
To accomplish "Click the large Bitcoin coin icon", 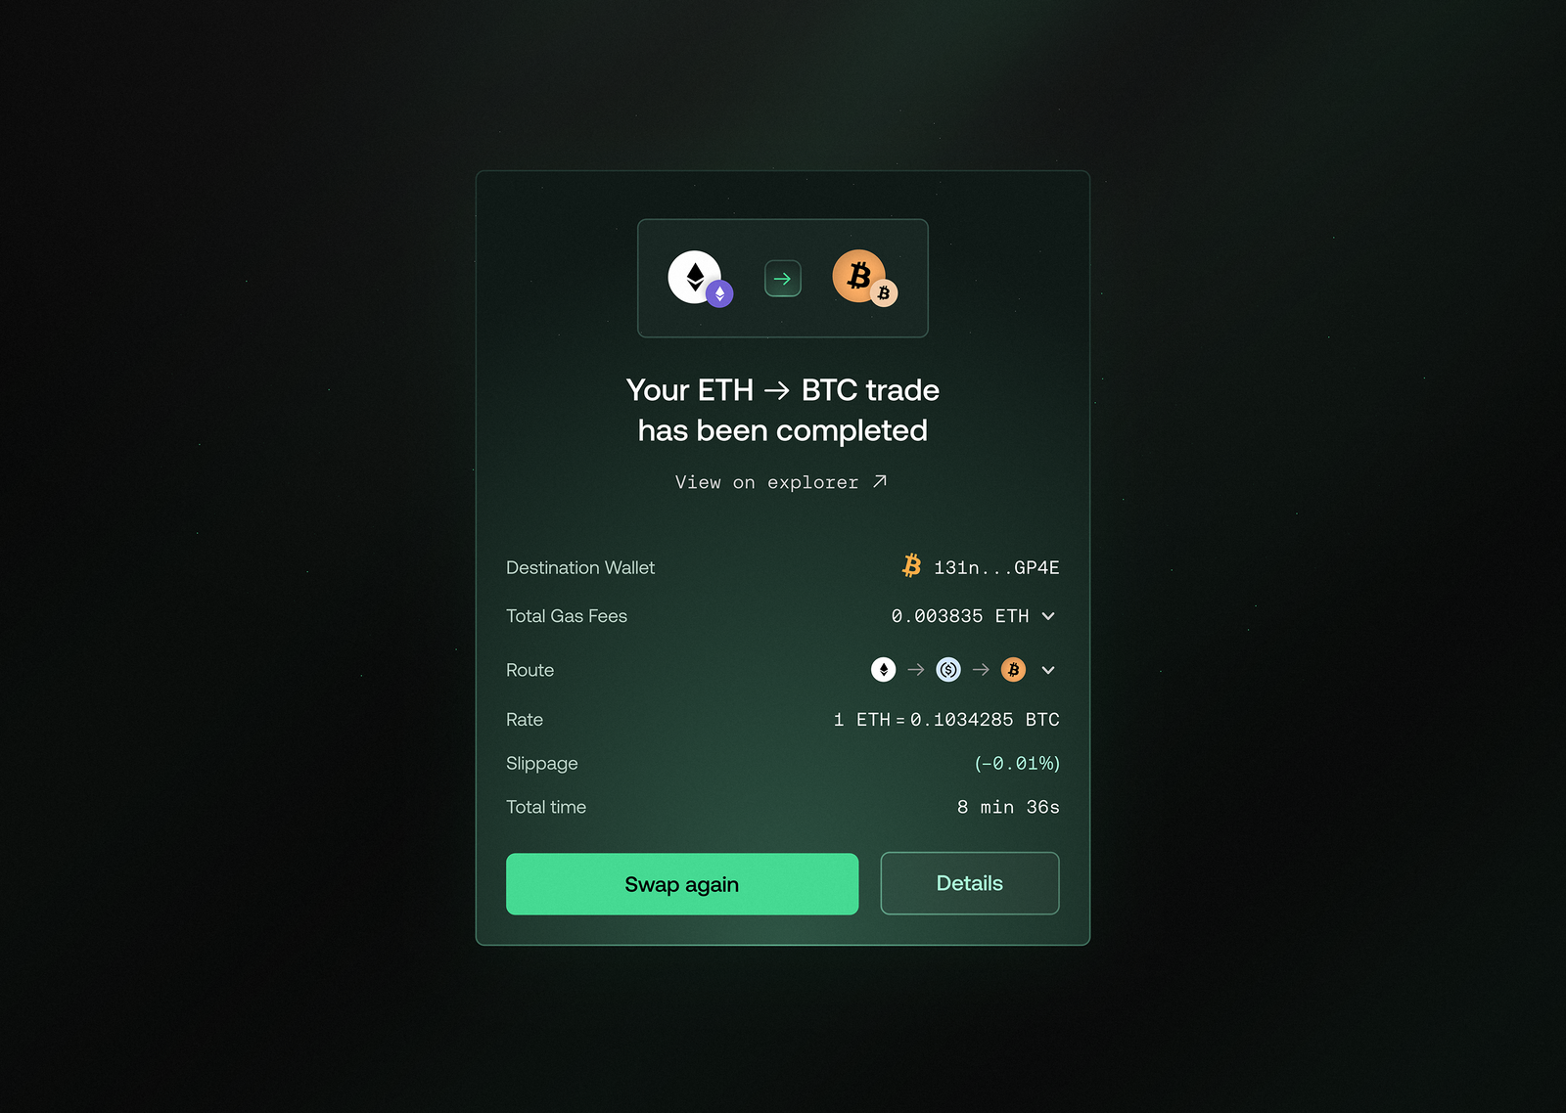I will 858,276.
